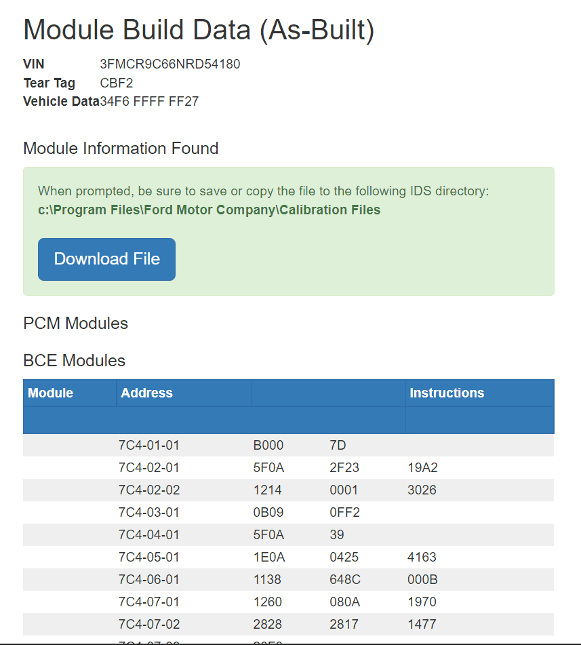Image resolution: width=581 pixels, height=645 pixels.
Task: Click the 4163 value cell
Action: 422,557
